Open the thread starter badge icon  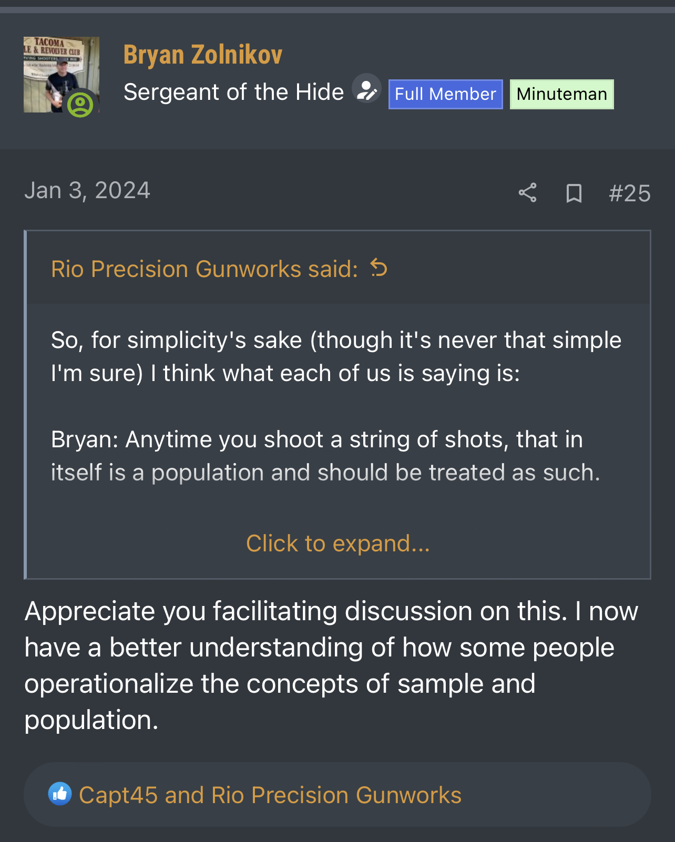pyautogui.click(x=366, y=88)
